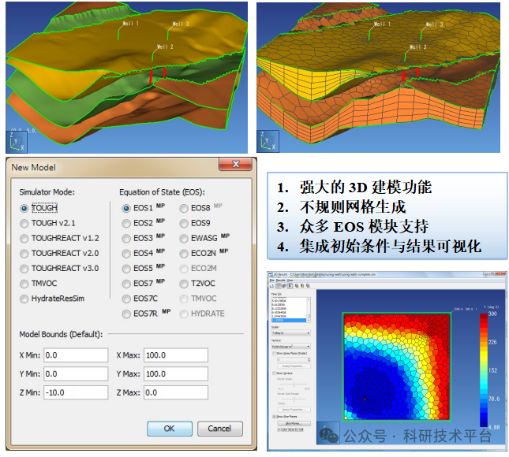Viewport: 509px width, 457px height.
Task: Click the X Max input field
Action: [x=176, y=355]
